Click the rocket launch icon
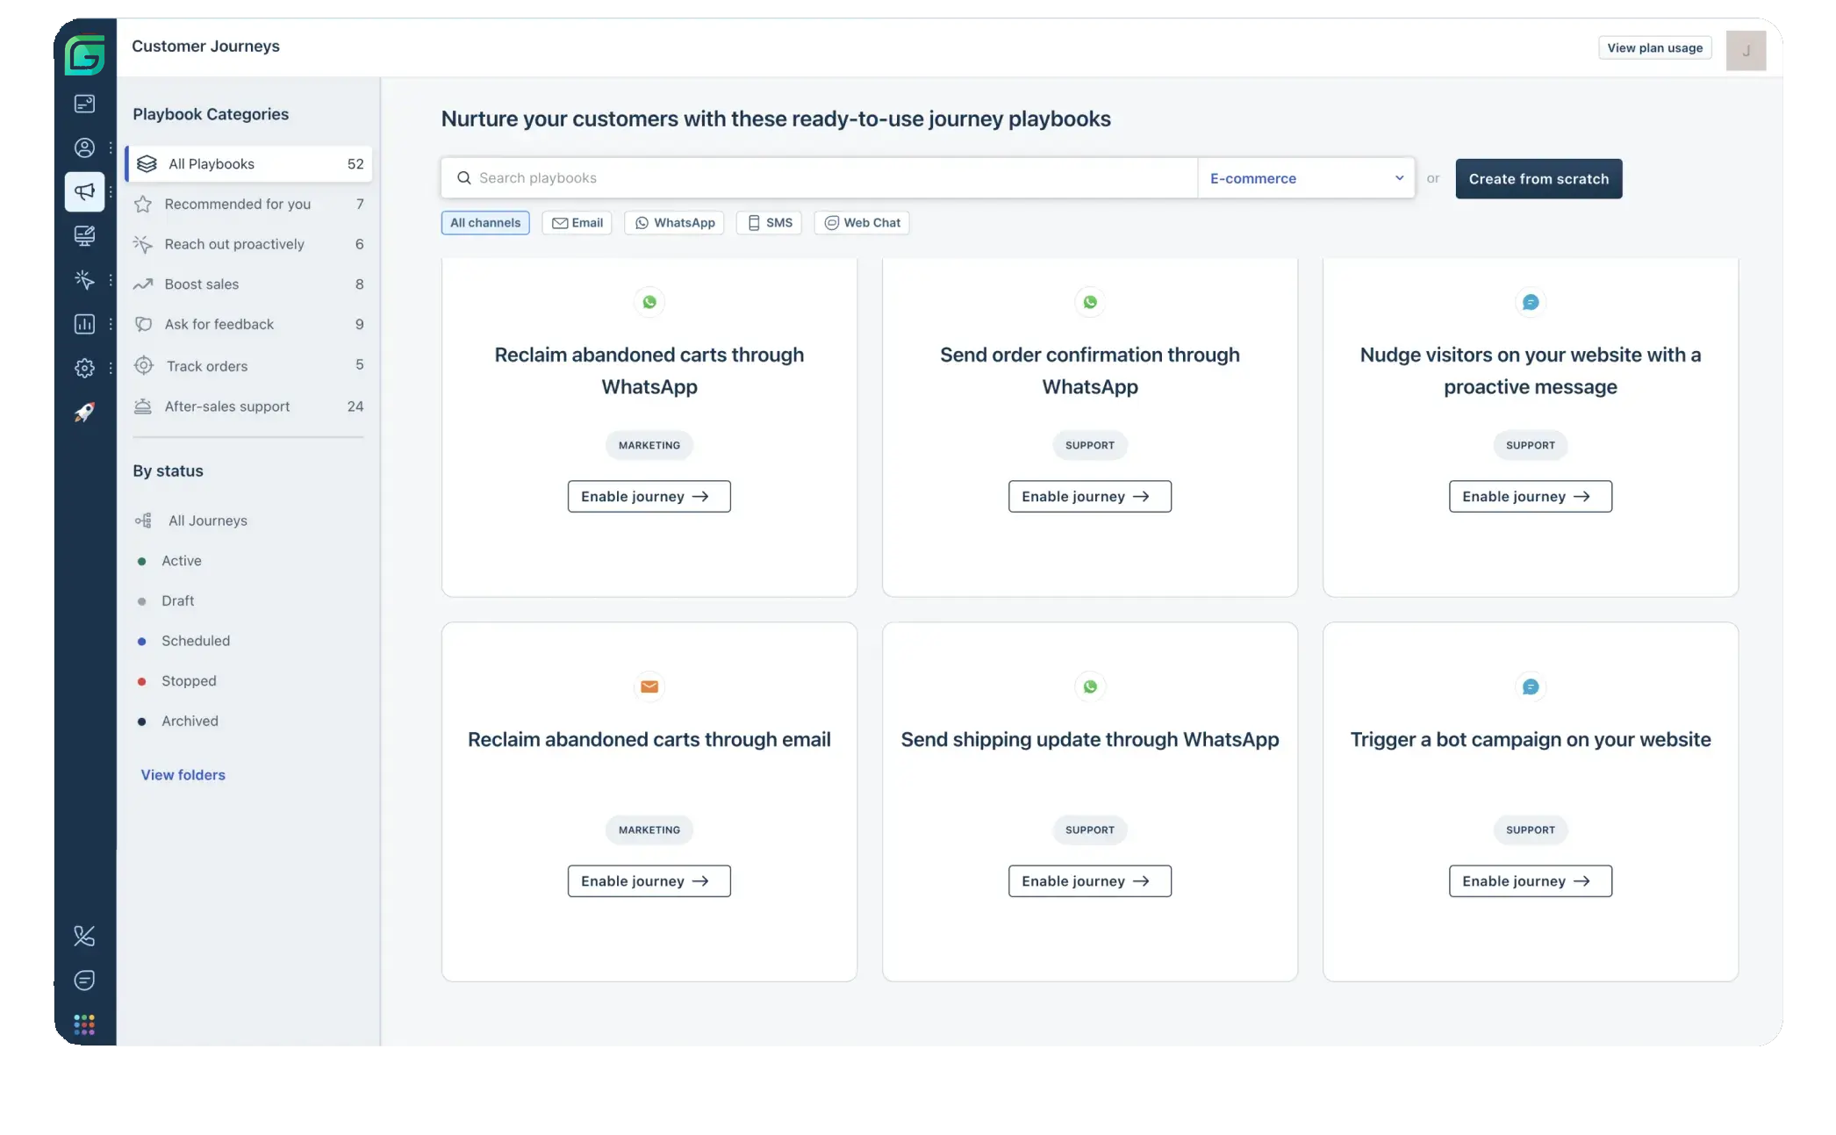Image resolution: width=1836 pixels, height=1135 pixels. (x=84, y=412)
